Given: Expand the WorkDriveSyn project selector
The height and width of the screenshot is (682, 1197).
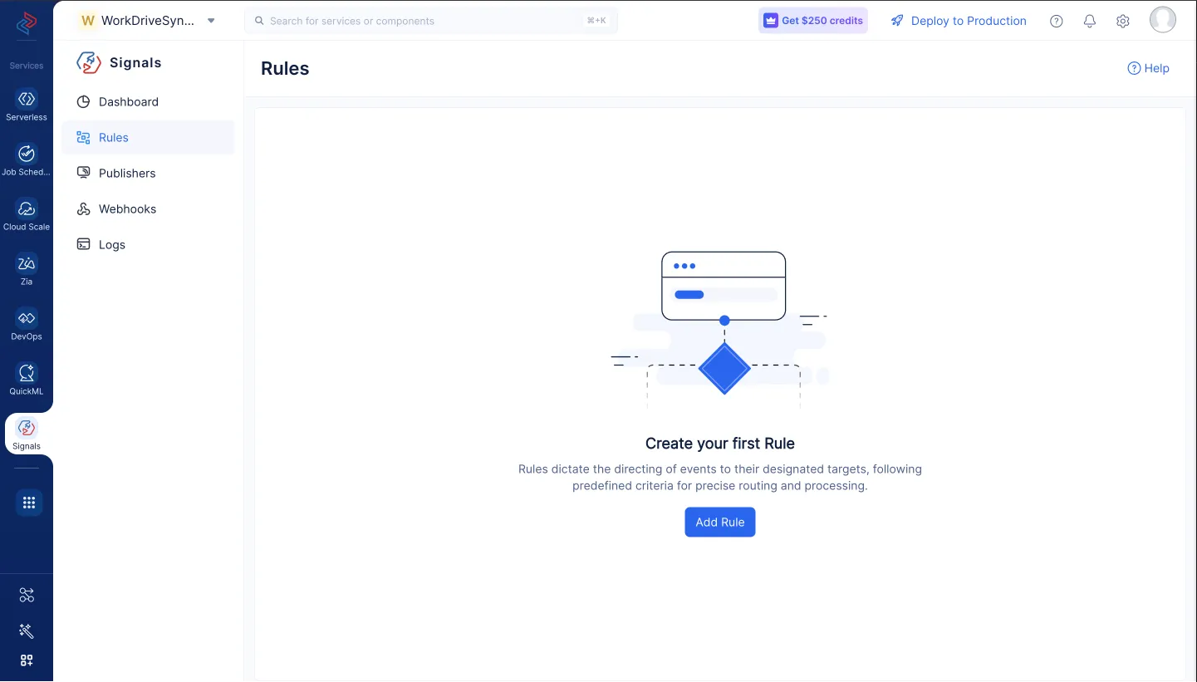Looking at the screenshot, I should (x=212, y=21).
